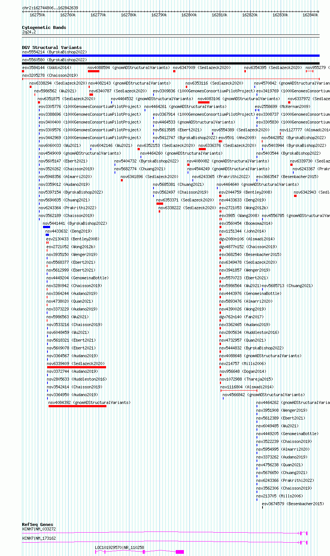Click the 2q24.2 cytogenetic band label
Screen dimensions: 330x556
click(x=29, y=32)
